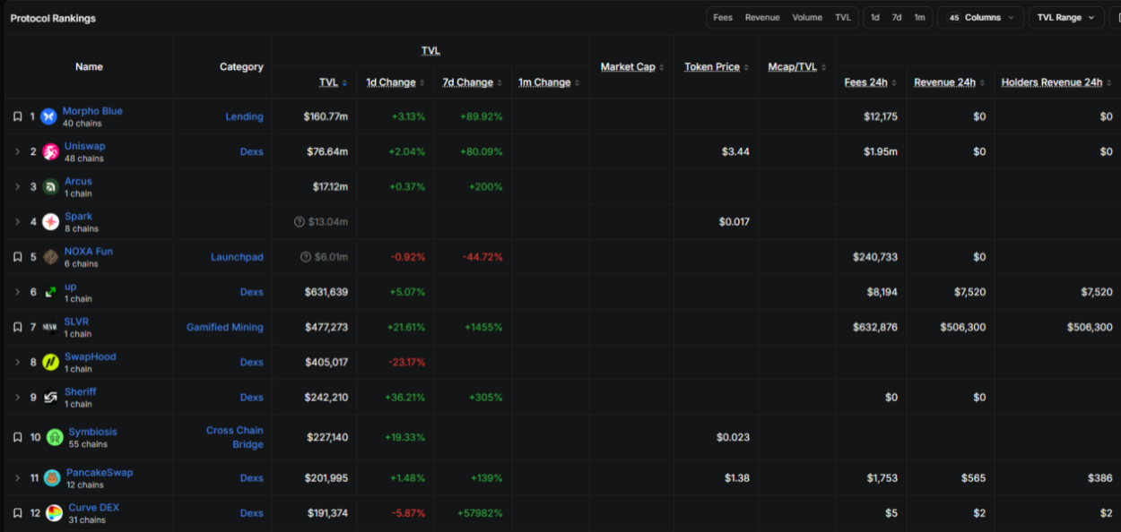This screenshot has width=1121, height=532.
Task: Click the Sheriff protocol logo icon
Action: point(50,397)
